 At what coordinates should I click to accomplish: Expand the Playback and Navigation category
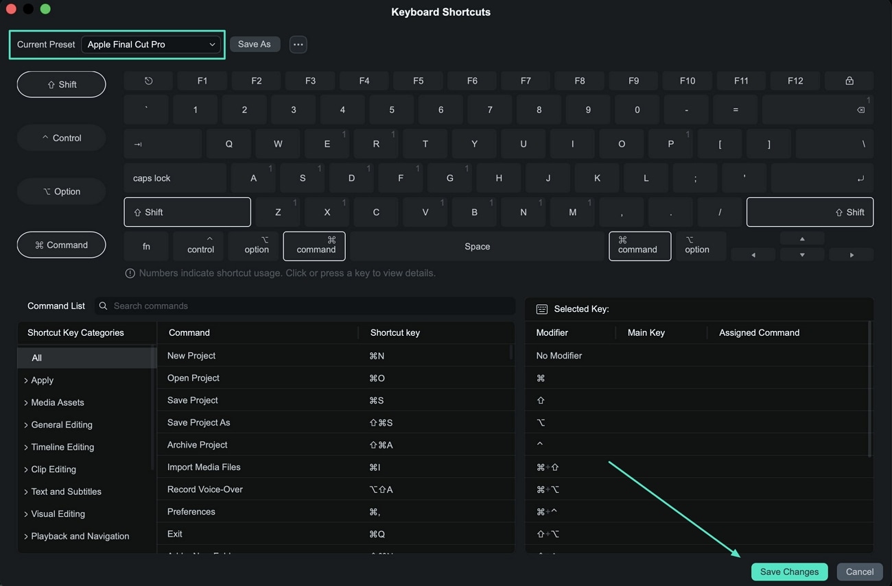tap(26, 537)
